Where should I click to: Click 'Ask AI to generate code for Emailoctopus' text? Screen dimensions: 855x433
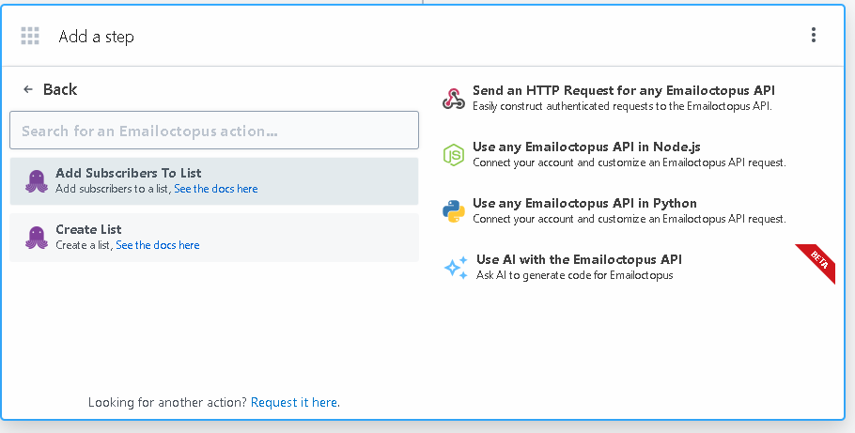[575, 275]
